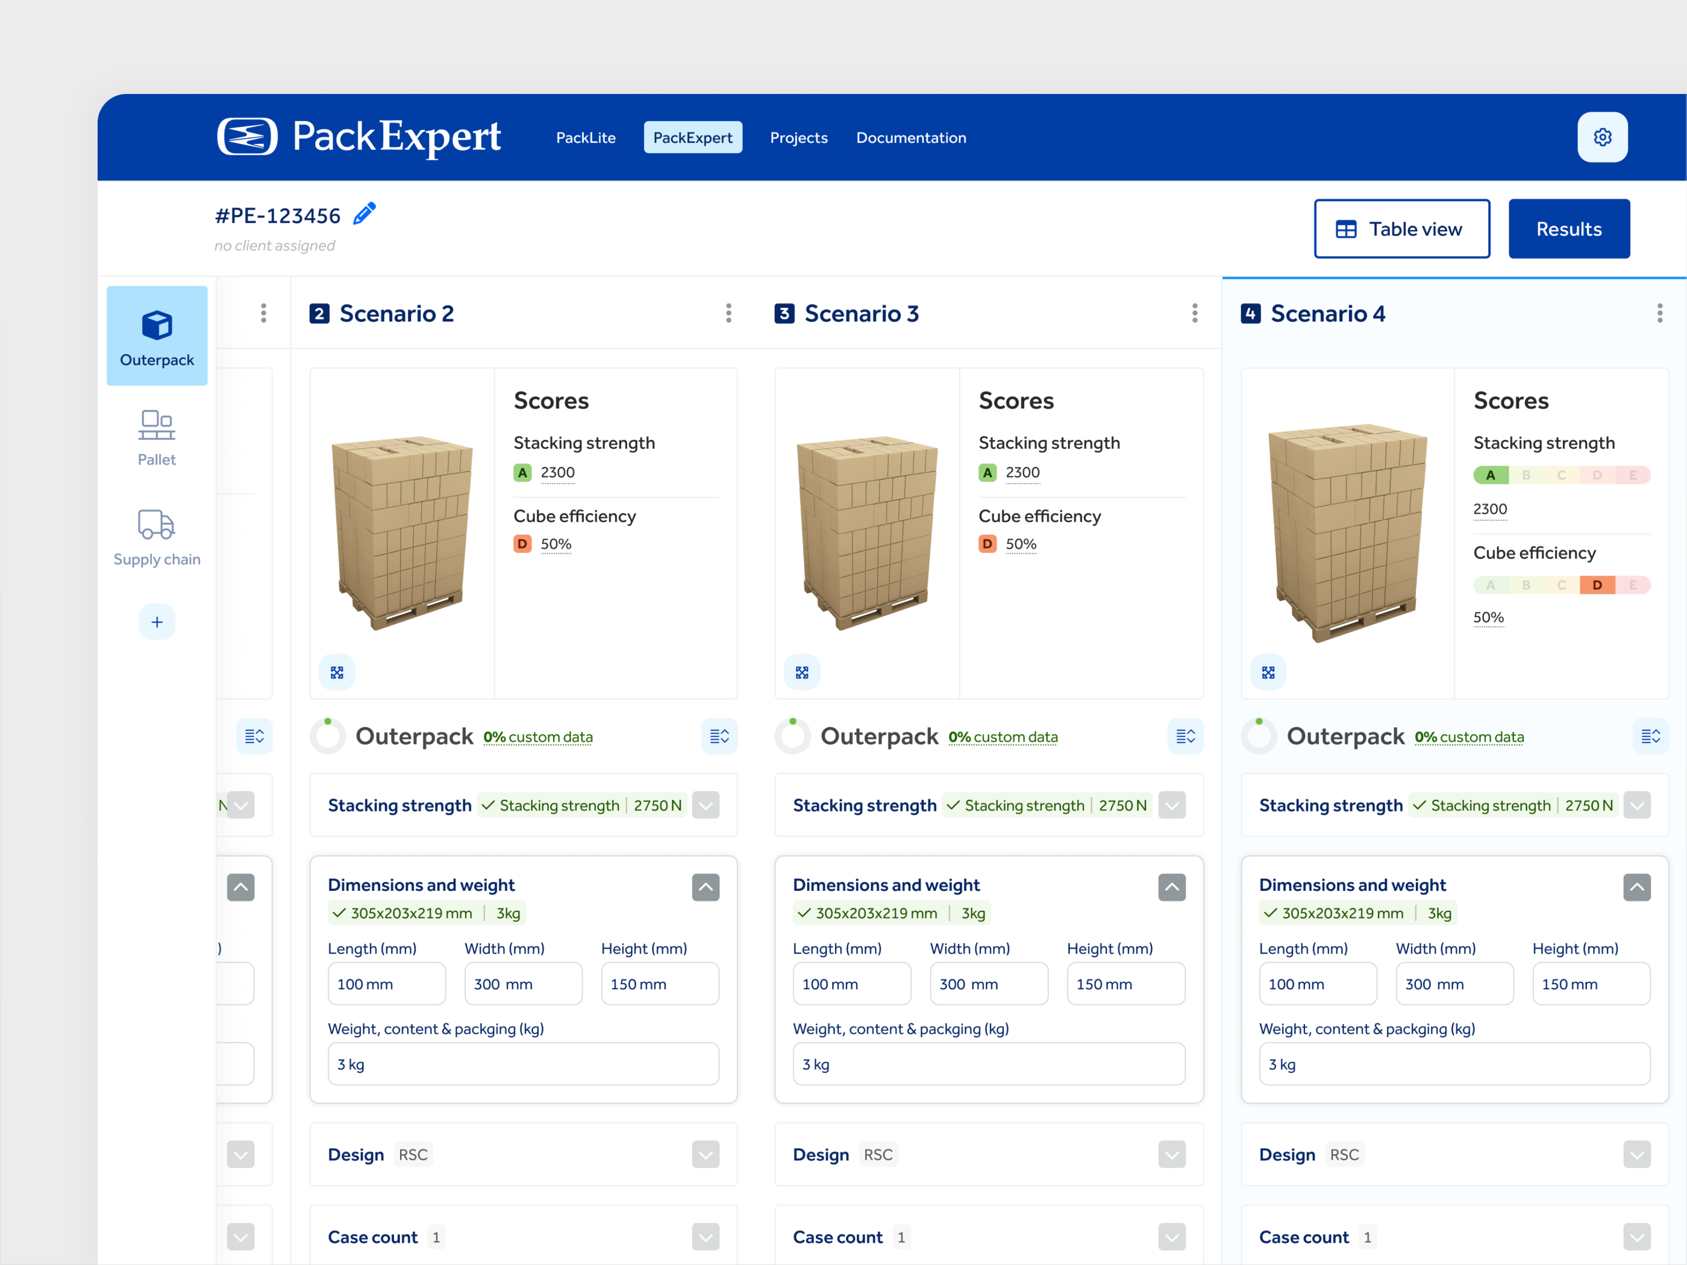Click the PackExpert logo
The height and width of the screenshot is (1265, 1687).
tap(358, 137)
